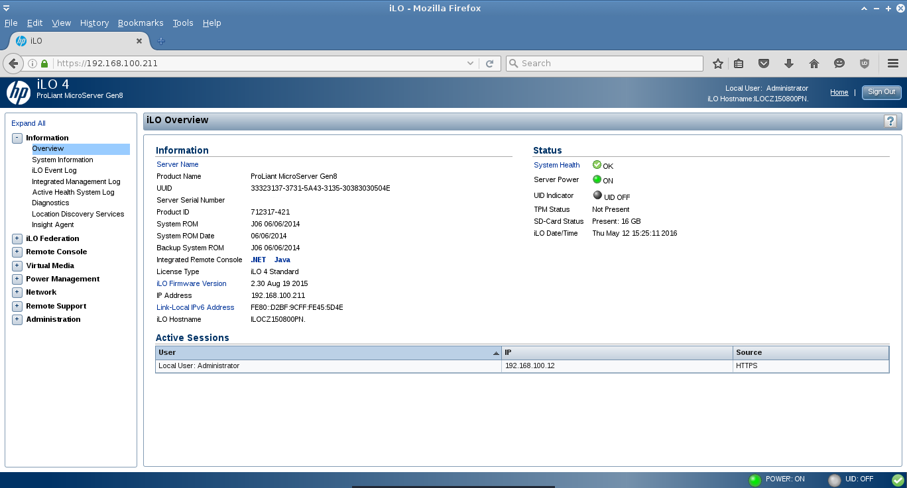907x488 pixels.
Task: Open the File menu
Action: [x=11, y=23]
